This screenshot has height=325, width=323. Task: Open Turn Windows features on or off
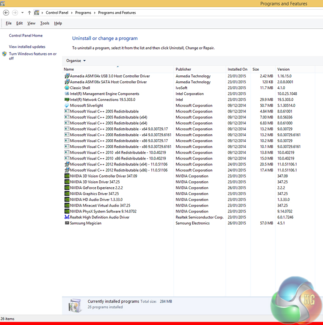(x=33, y=56)
